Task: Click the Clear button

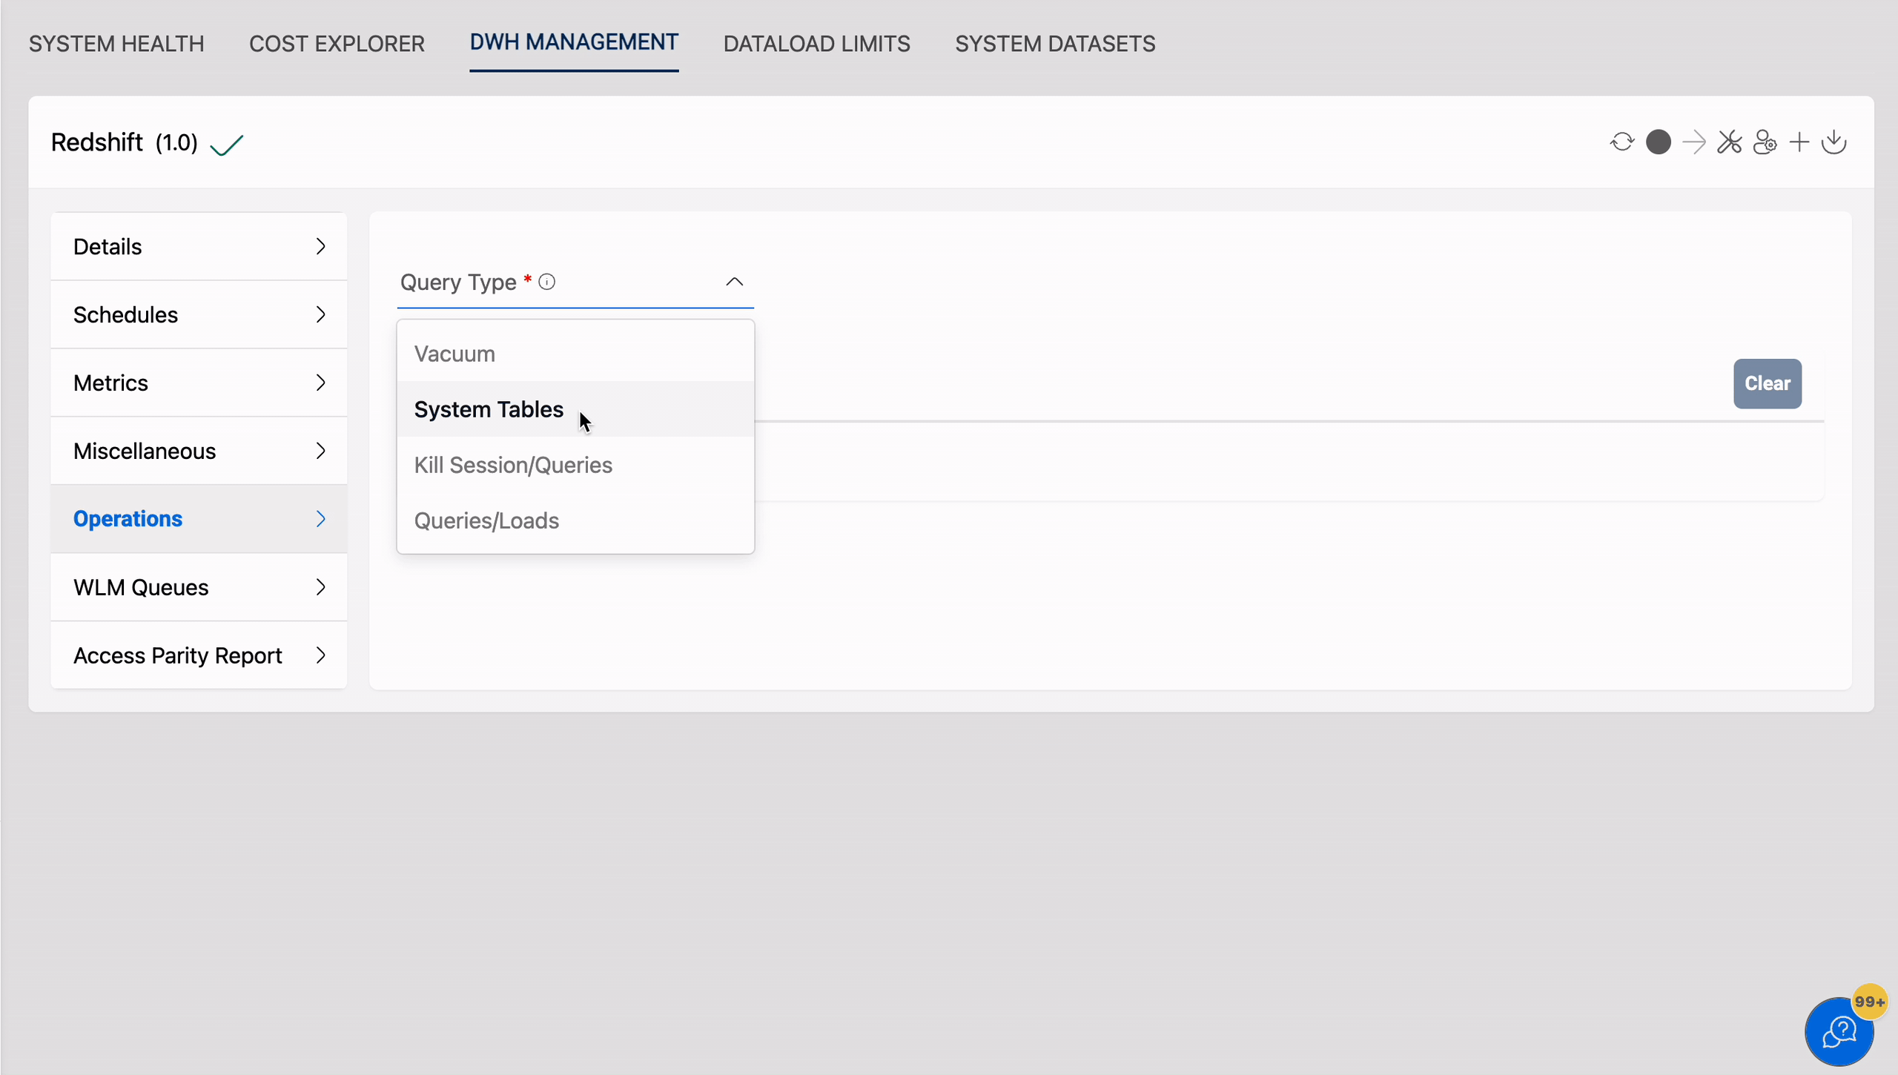Action: [1768, 383]
